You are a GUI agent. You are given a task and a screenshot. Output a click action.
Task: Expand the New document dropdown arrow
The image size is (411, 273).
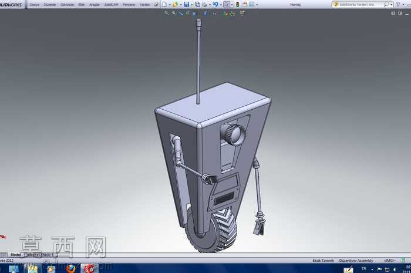click(170, 5)
